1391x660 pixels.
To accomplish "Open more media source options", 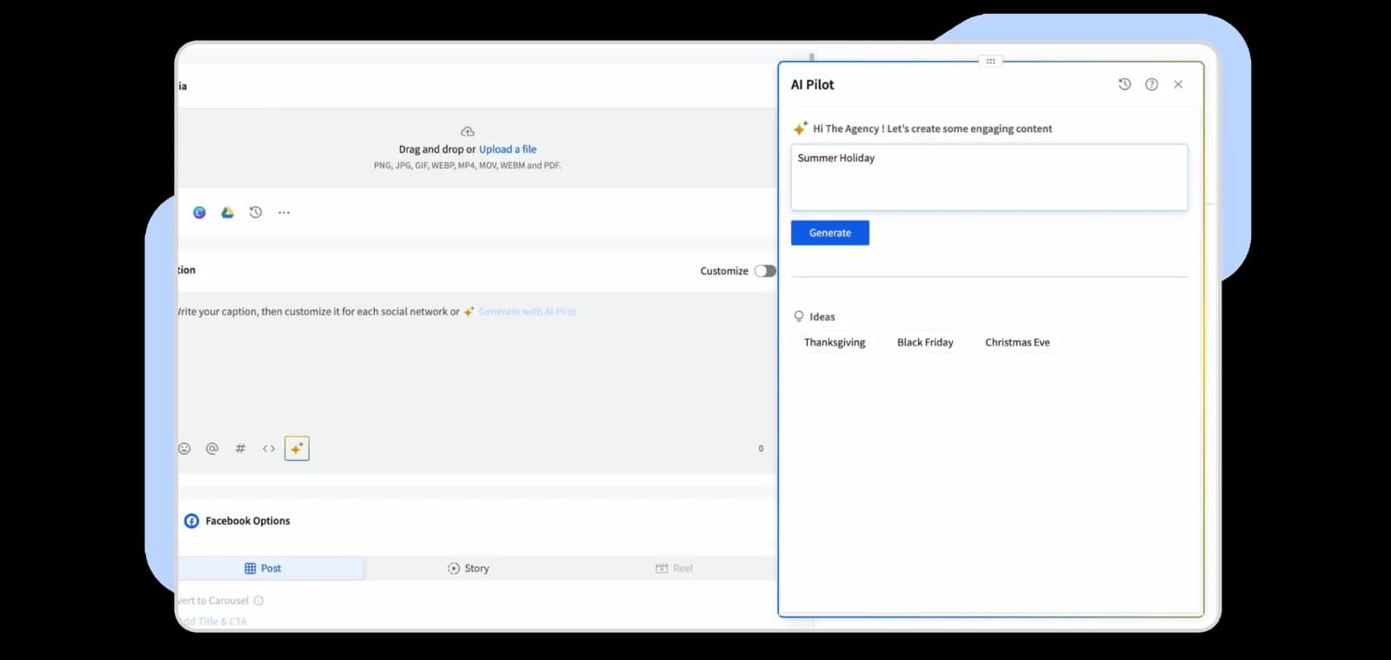I will pos(284,213).
